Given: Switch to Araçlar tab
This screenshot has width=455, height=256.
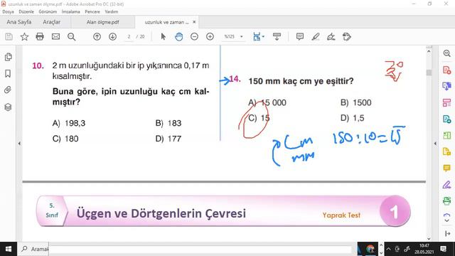Looking at the screenshot, I should click(x=52, y=22).
